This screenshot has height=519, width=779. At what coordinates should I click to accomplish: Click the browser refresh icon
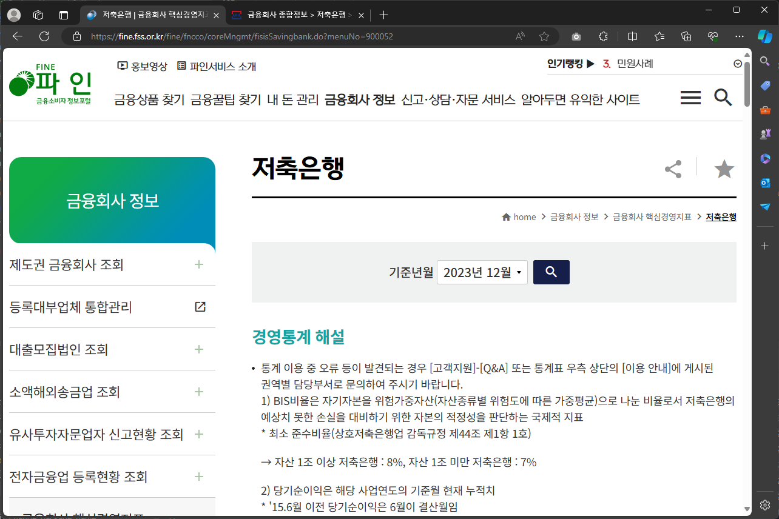(x=44, y=36)
